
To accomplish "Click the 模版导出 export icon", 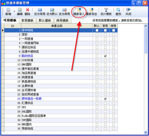I will 91,10.
